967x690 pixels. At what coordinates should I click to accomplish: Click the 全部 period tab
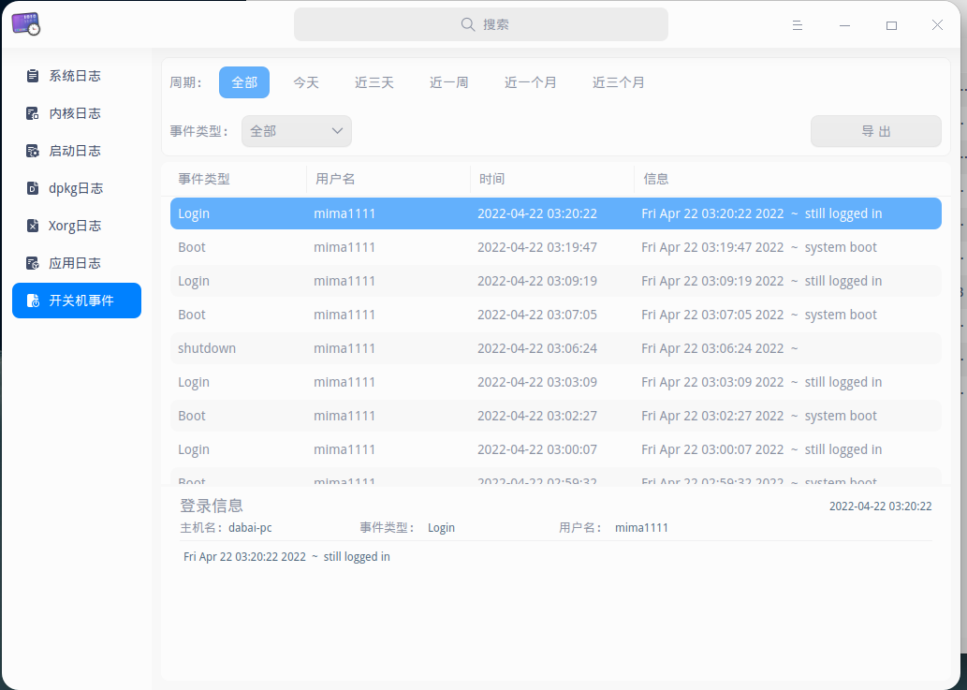pos(244,82)
